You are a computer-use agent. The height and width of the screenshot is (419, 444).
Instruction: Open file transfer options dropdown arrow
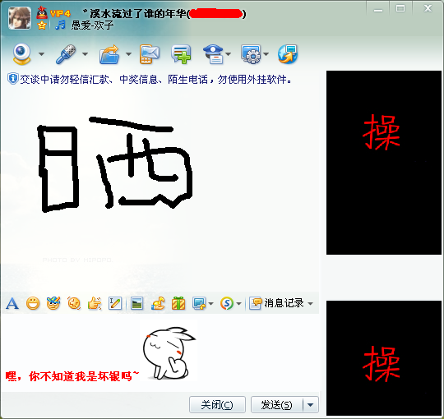click(128, 53)
